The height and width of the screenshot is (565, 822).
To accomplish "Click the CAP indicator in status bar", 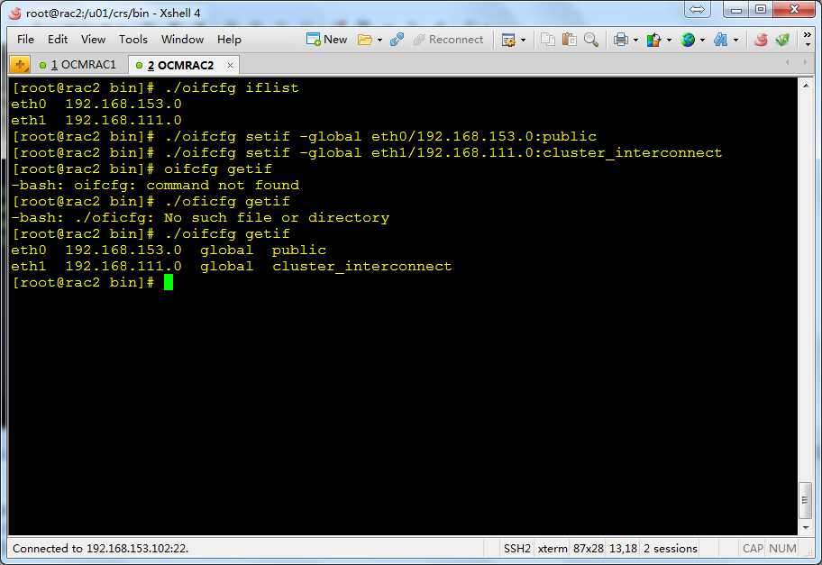I will (753, 548).
